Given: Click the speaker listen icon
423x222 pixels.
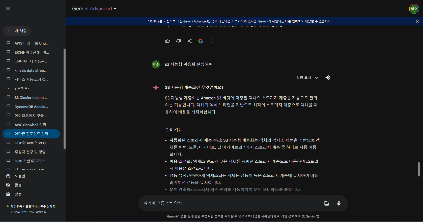Looking at the screenshot, I should click(x=328, y=78).
